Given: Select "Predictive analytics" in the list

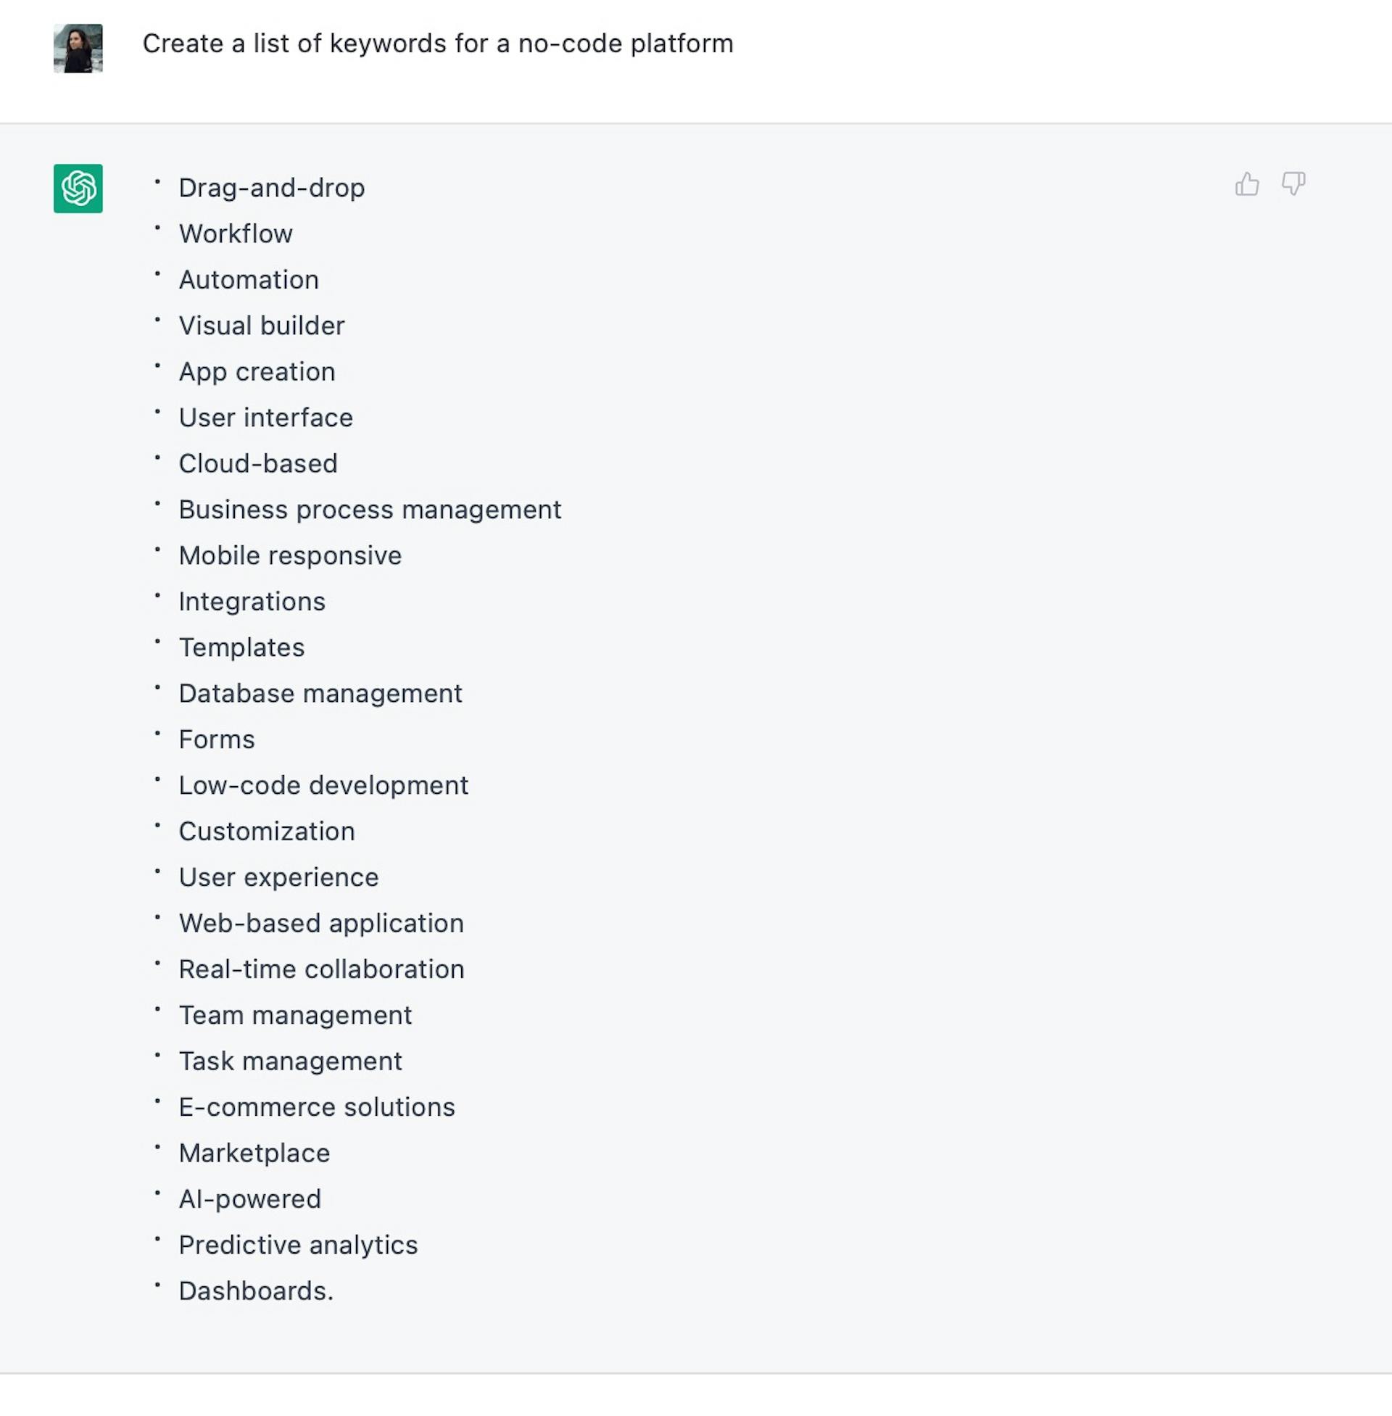Looking at the screenshot, I should coord(297,1246).
